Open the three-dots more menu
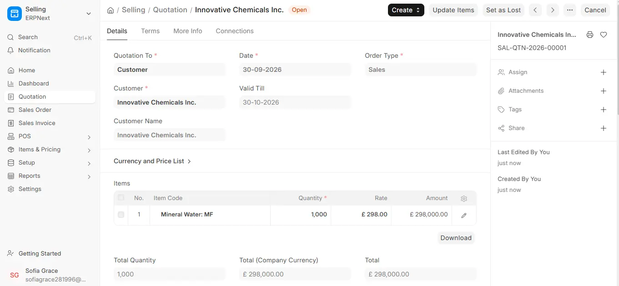 coord(569,10)
